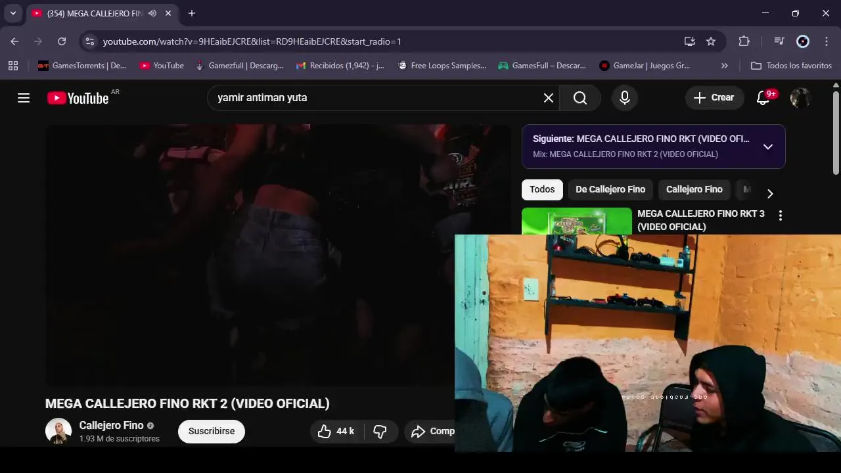Open Todos los favoritos folder

click(791, 66)
